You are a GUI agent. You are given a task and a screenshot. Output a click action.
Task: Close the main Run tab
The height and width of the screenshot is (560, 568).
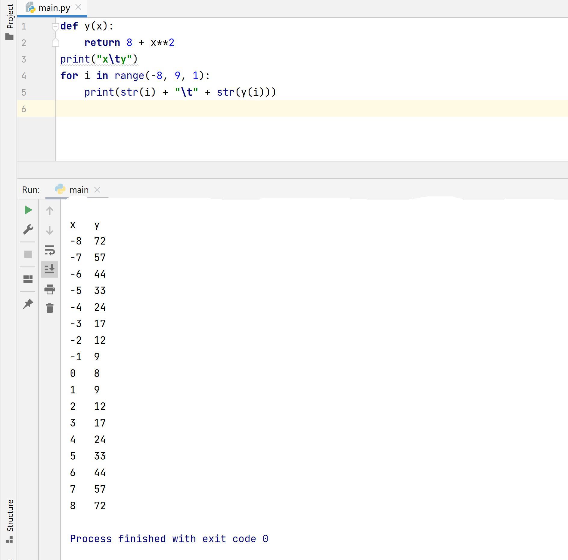pos(97,190)
